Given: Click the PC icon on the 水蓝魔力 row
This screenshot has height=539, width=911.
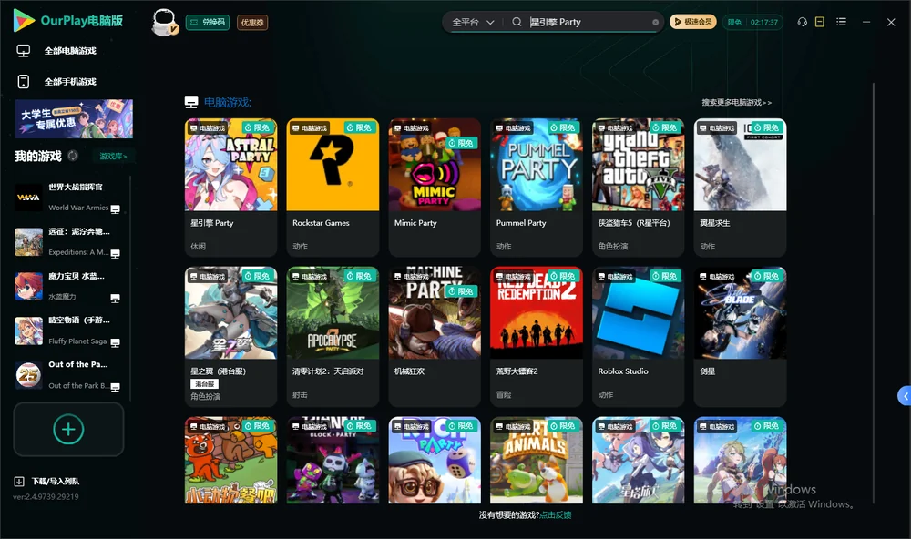Looking at the screenshot, I should 115,298.
